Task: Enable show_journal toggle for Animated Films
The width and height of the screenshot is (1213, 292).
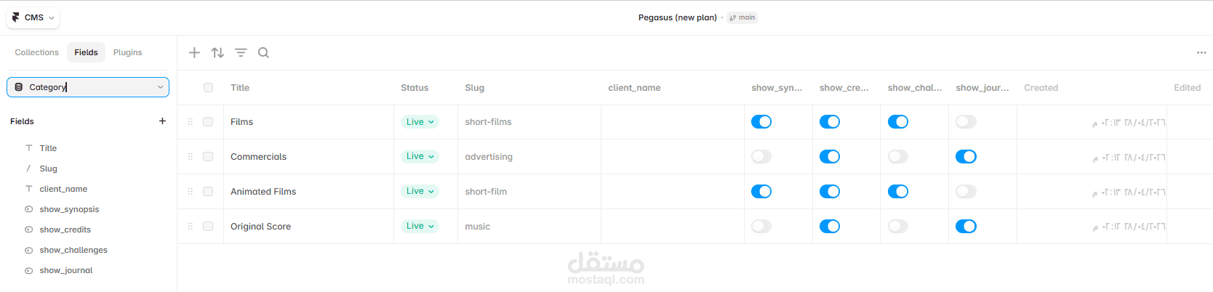Action: tap(966, 192)
